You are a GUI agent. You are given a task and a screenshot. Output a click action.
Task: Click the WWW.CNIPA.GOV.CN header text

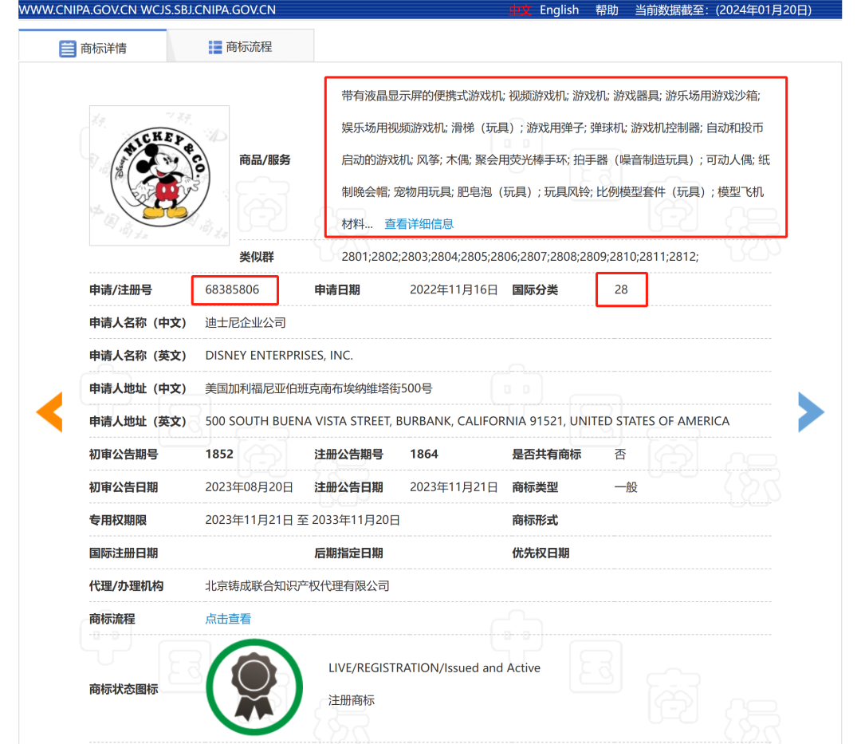pos(72,10)
